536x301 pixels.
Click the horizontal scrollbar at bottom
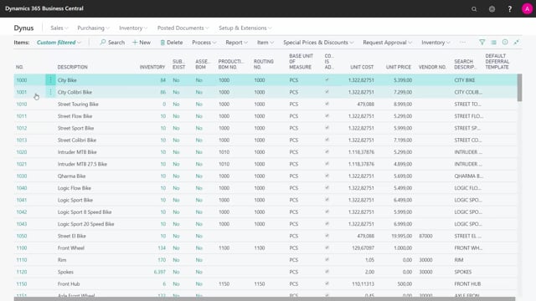265,299
